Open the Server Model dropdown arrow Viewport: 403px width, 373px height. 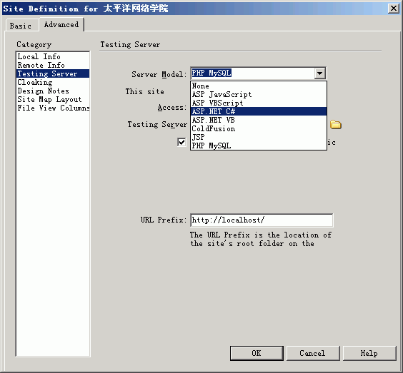tap(319, 73)
